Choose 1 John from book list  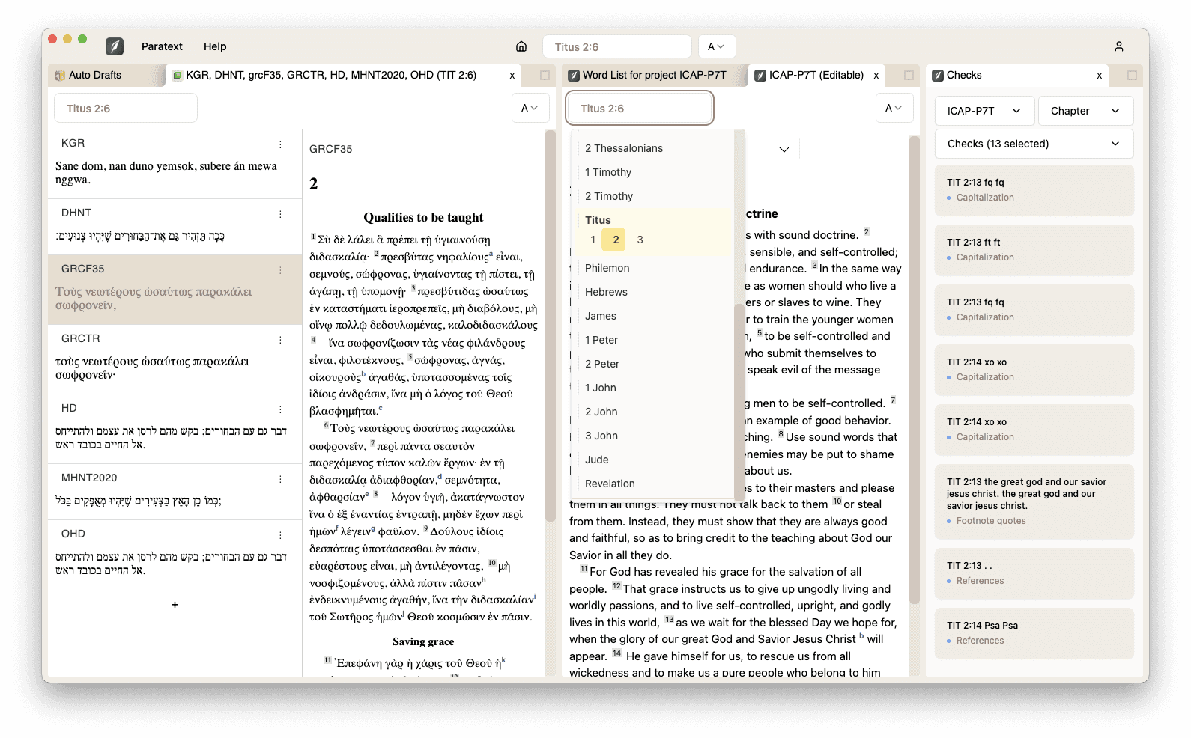pyautogui.click(x=653, y=388)
